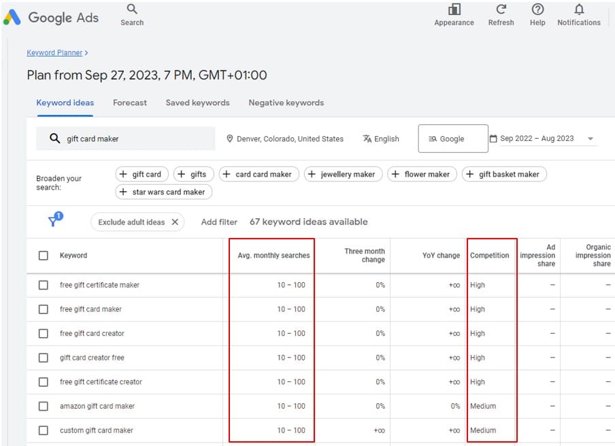Sort by Ad impression share header
This screenshot has height=446, width=615.
pyautogui.click(x=537, y=256)
